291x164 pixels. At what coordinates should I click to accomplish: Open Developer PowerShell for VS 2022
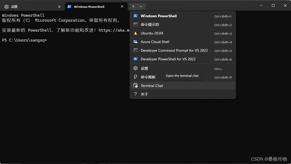click(183, 59)
